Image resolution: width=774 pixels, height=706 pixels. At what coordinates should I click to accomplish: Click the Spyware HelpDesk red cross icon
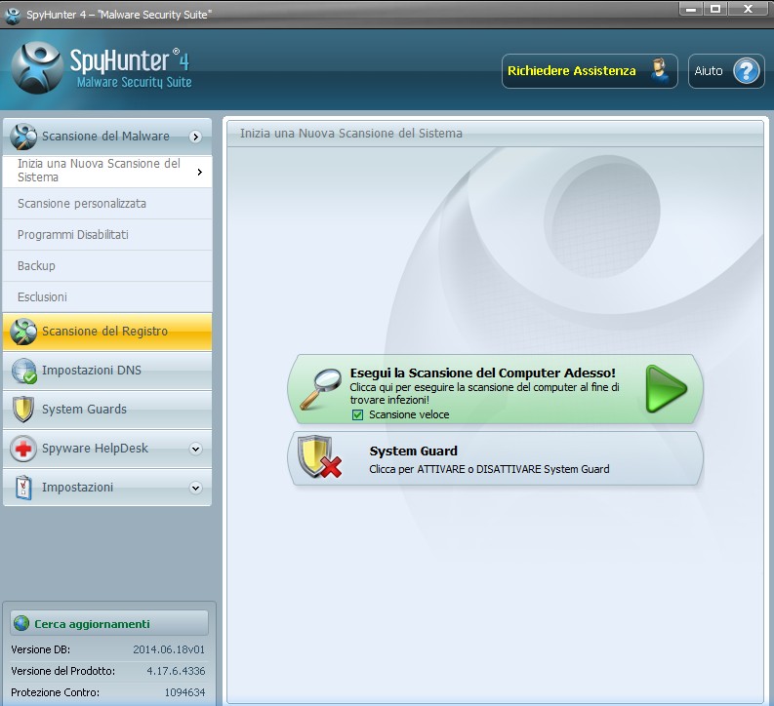coord(23,449)
